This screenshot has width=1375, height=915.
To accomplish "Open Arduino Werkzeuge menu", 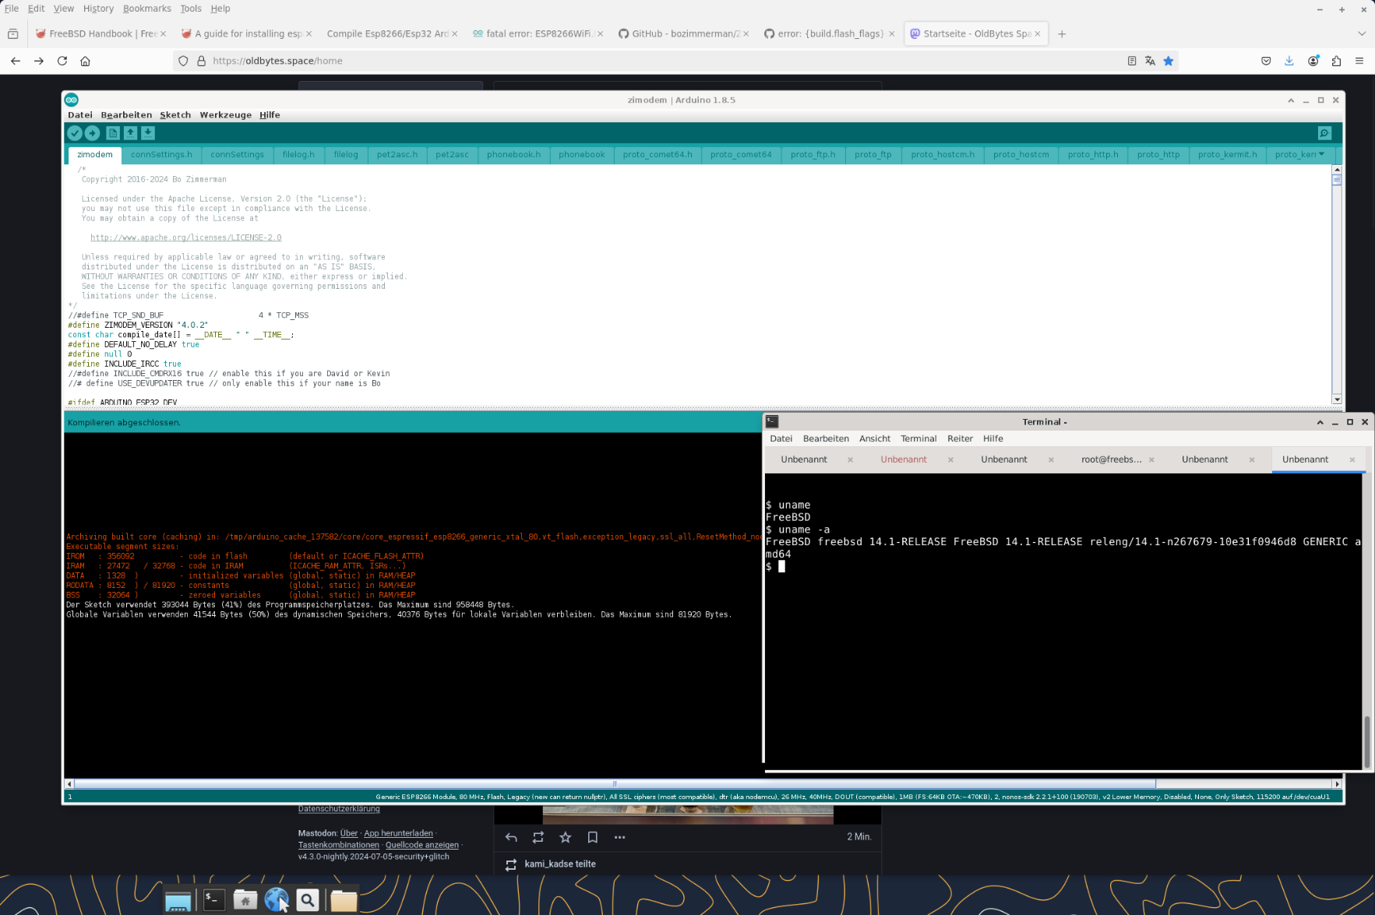I will pos(225,114).
